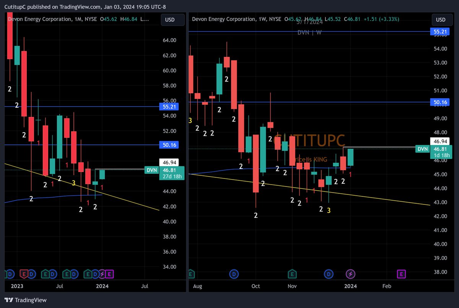Click the Feb label on weekly time axis
This screenshot has width=459, height=308.
387,286
